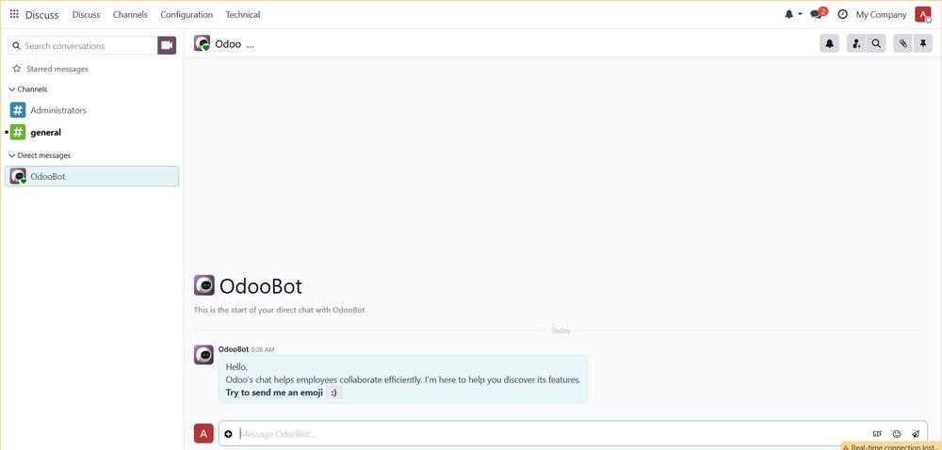Click large OdooBot avatar above chat start
The image size is (942, 450).
[x=204, y=285]
